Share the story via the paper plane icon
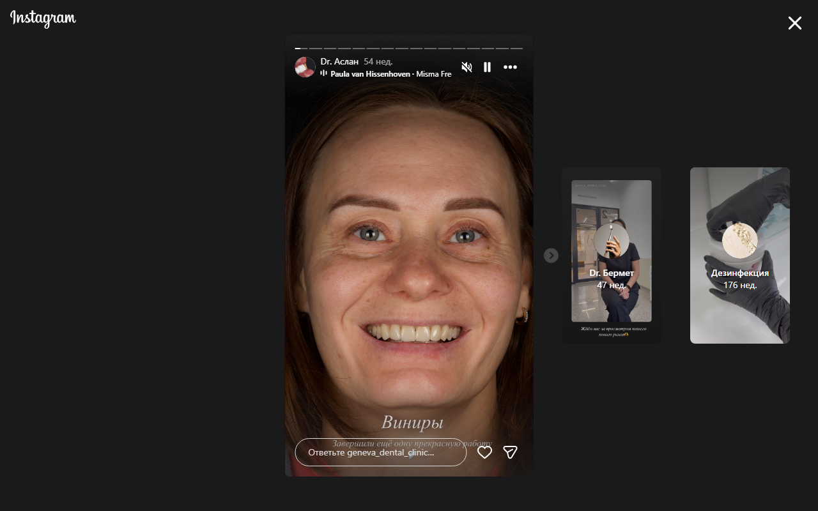This screenshot has width=818, height=511. pos(510,452)
